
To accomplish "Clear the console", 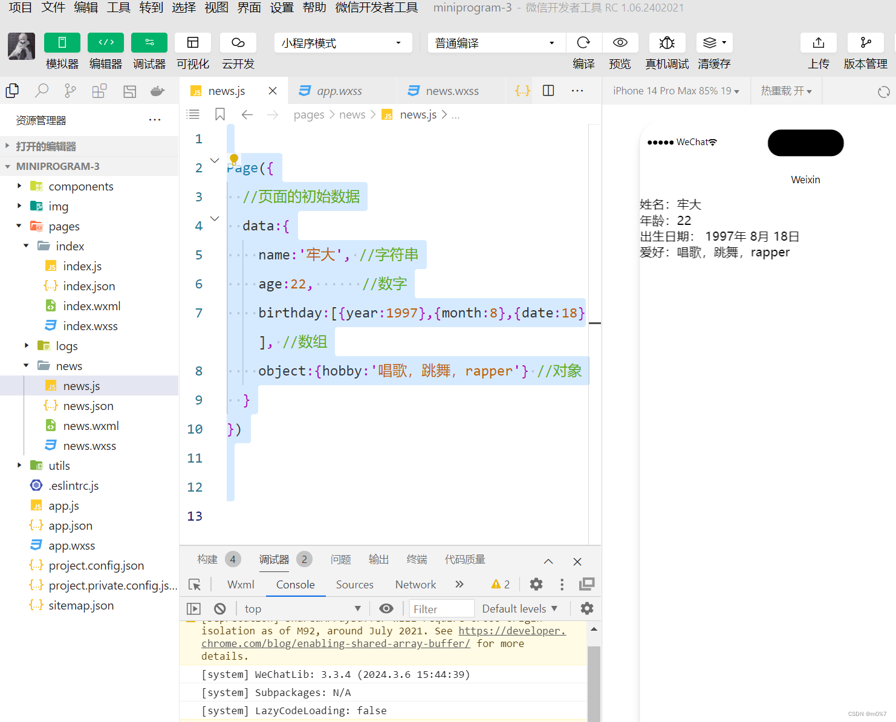I will click(x=220, y=608).
